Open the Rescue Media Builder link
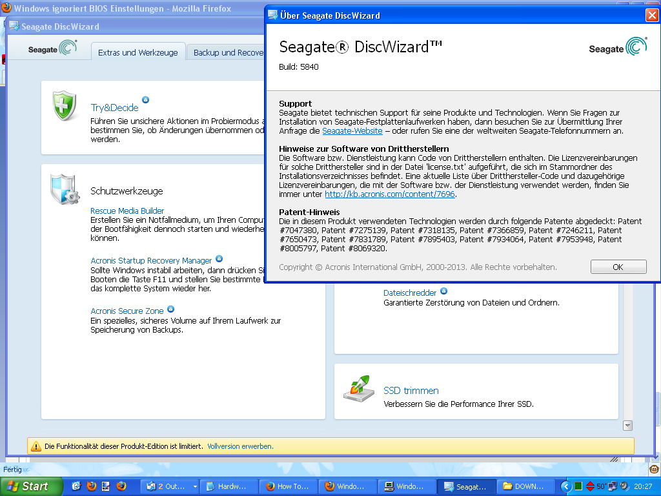 click(x=127, y=211)
